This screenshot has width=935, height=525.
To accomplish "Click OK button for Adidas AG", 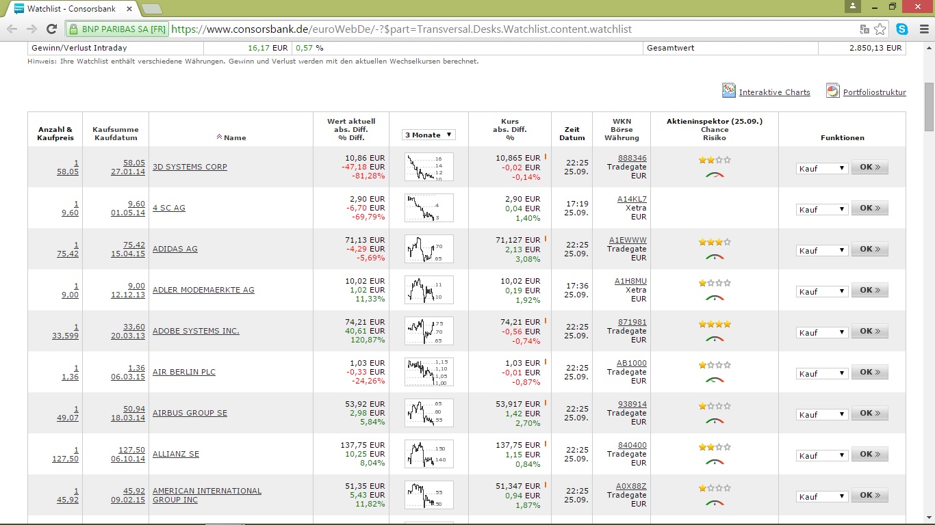I will (x=869, y=250).
